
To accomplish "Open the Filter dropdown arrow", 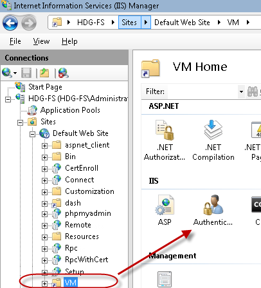I will [241, 91].
